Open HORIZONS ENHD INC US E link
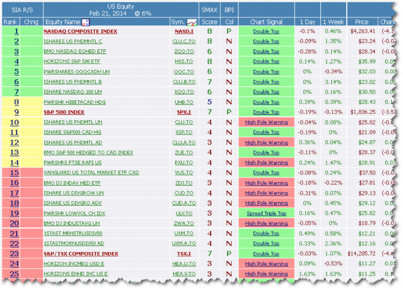Screen dimensions: 403x291 (x=76, y=274)
